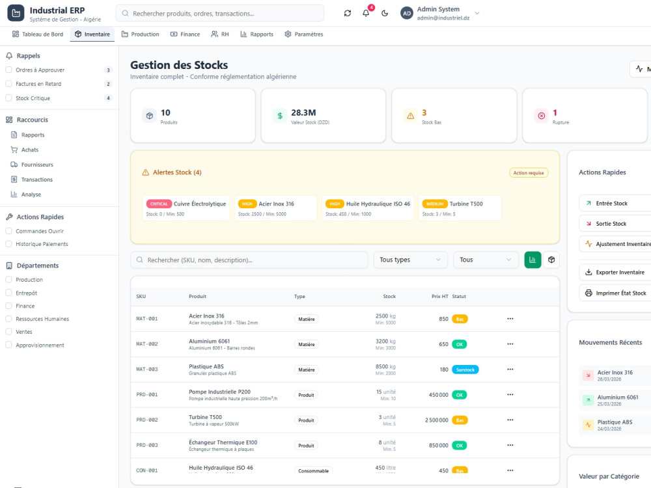651x488 pixels.
Task: Open row actions for Aluminium 6061
Action: tap(510, 344)
